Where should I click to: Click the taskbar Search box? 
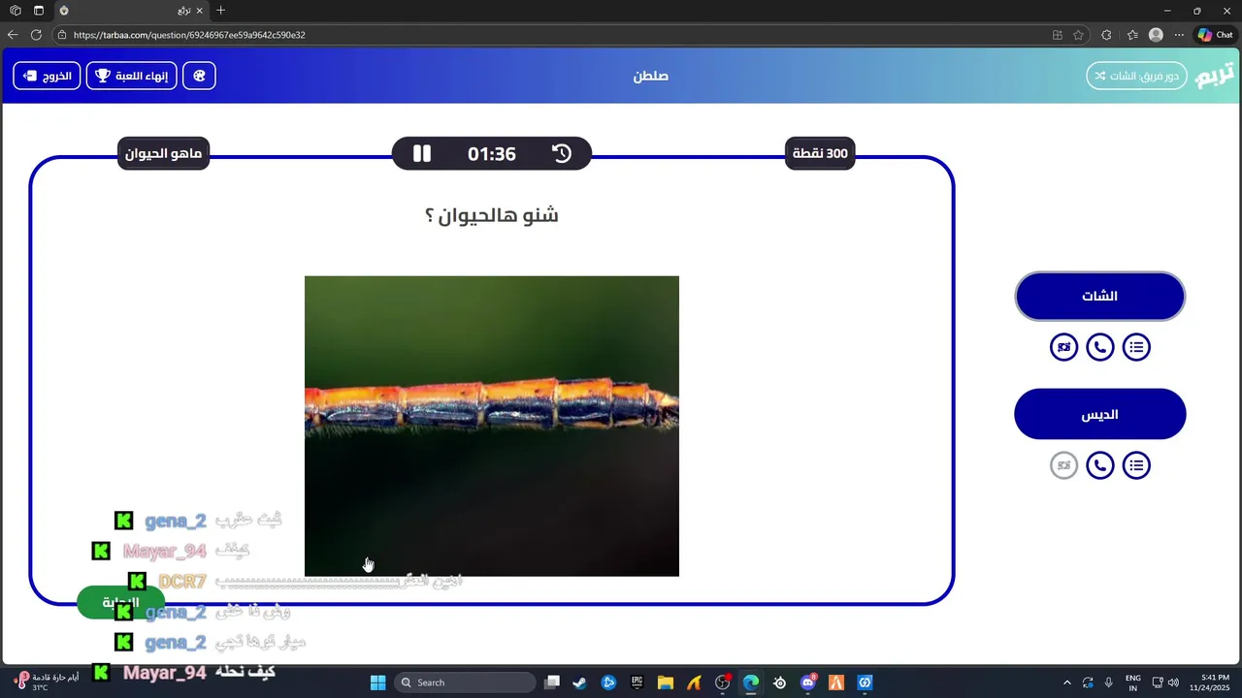pos(465,682)
